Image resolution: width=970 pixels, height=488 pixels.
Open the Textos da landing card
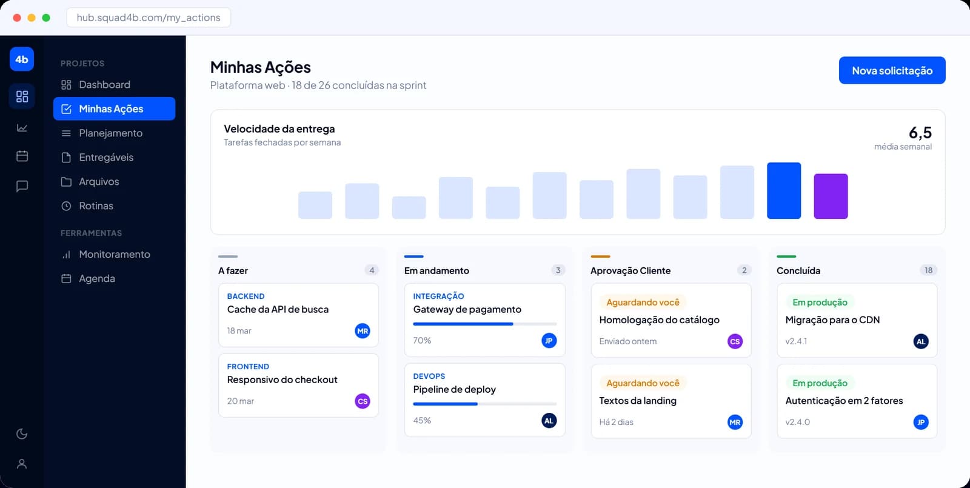click(x=671, y=401)
